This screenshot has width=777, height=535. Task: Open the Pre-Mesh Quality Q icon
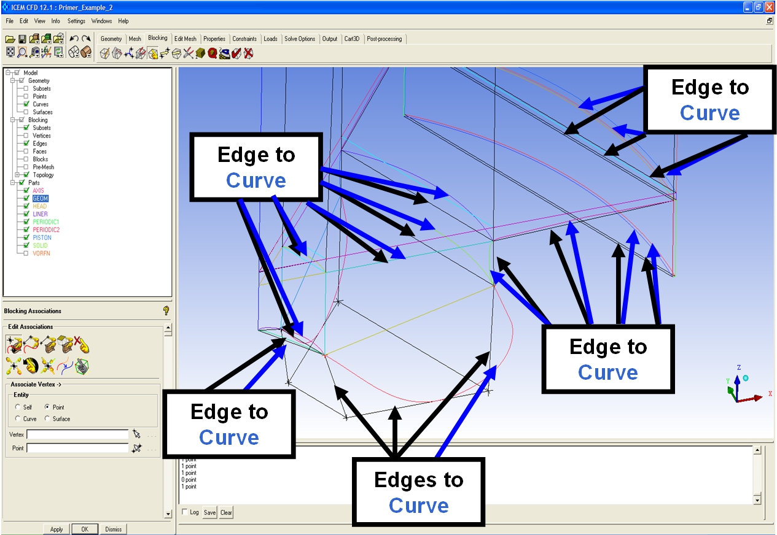click(212, 54)
